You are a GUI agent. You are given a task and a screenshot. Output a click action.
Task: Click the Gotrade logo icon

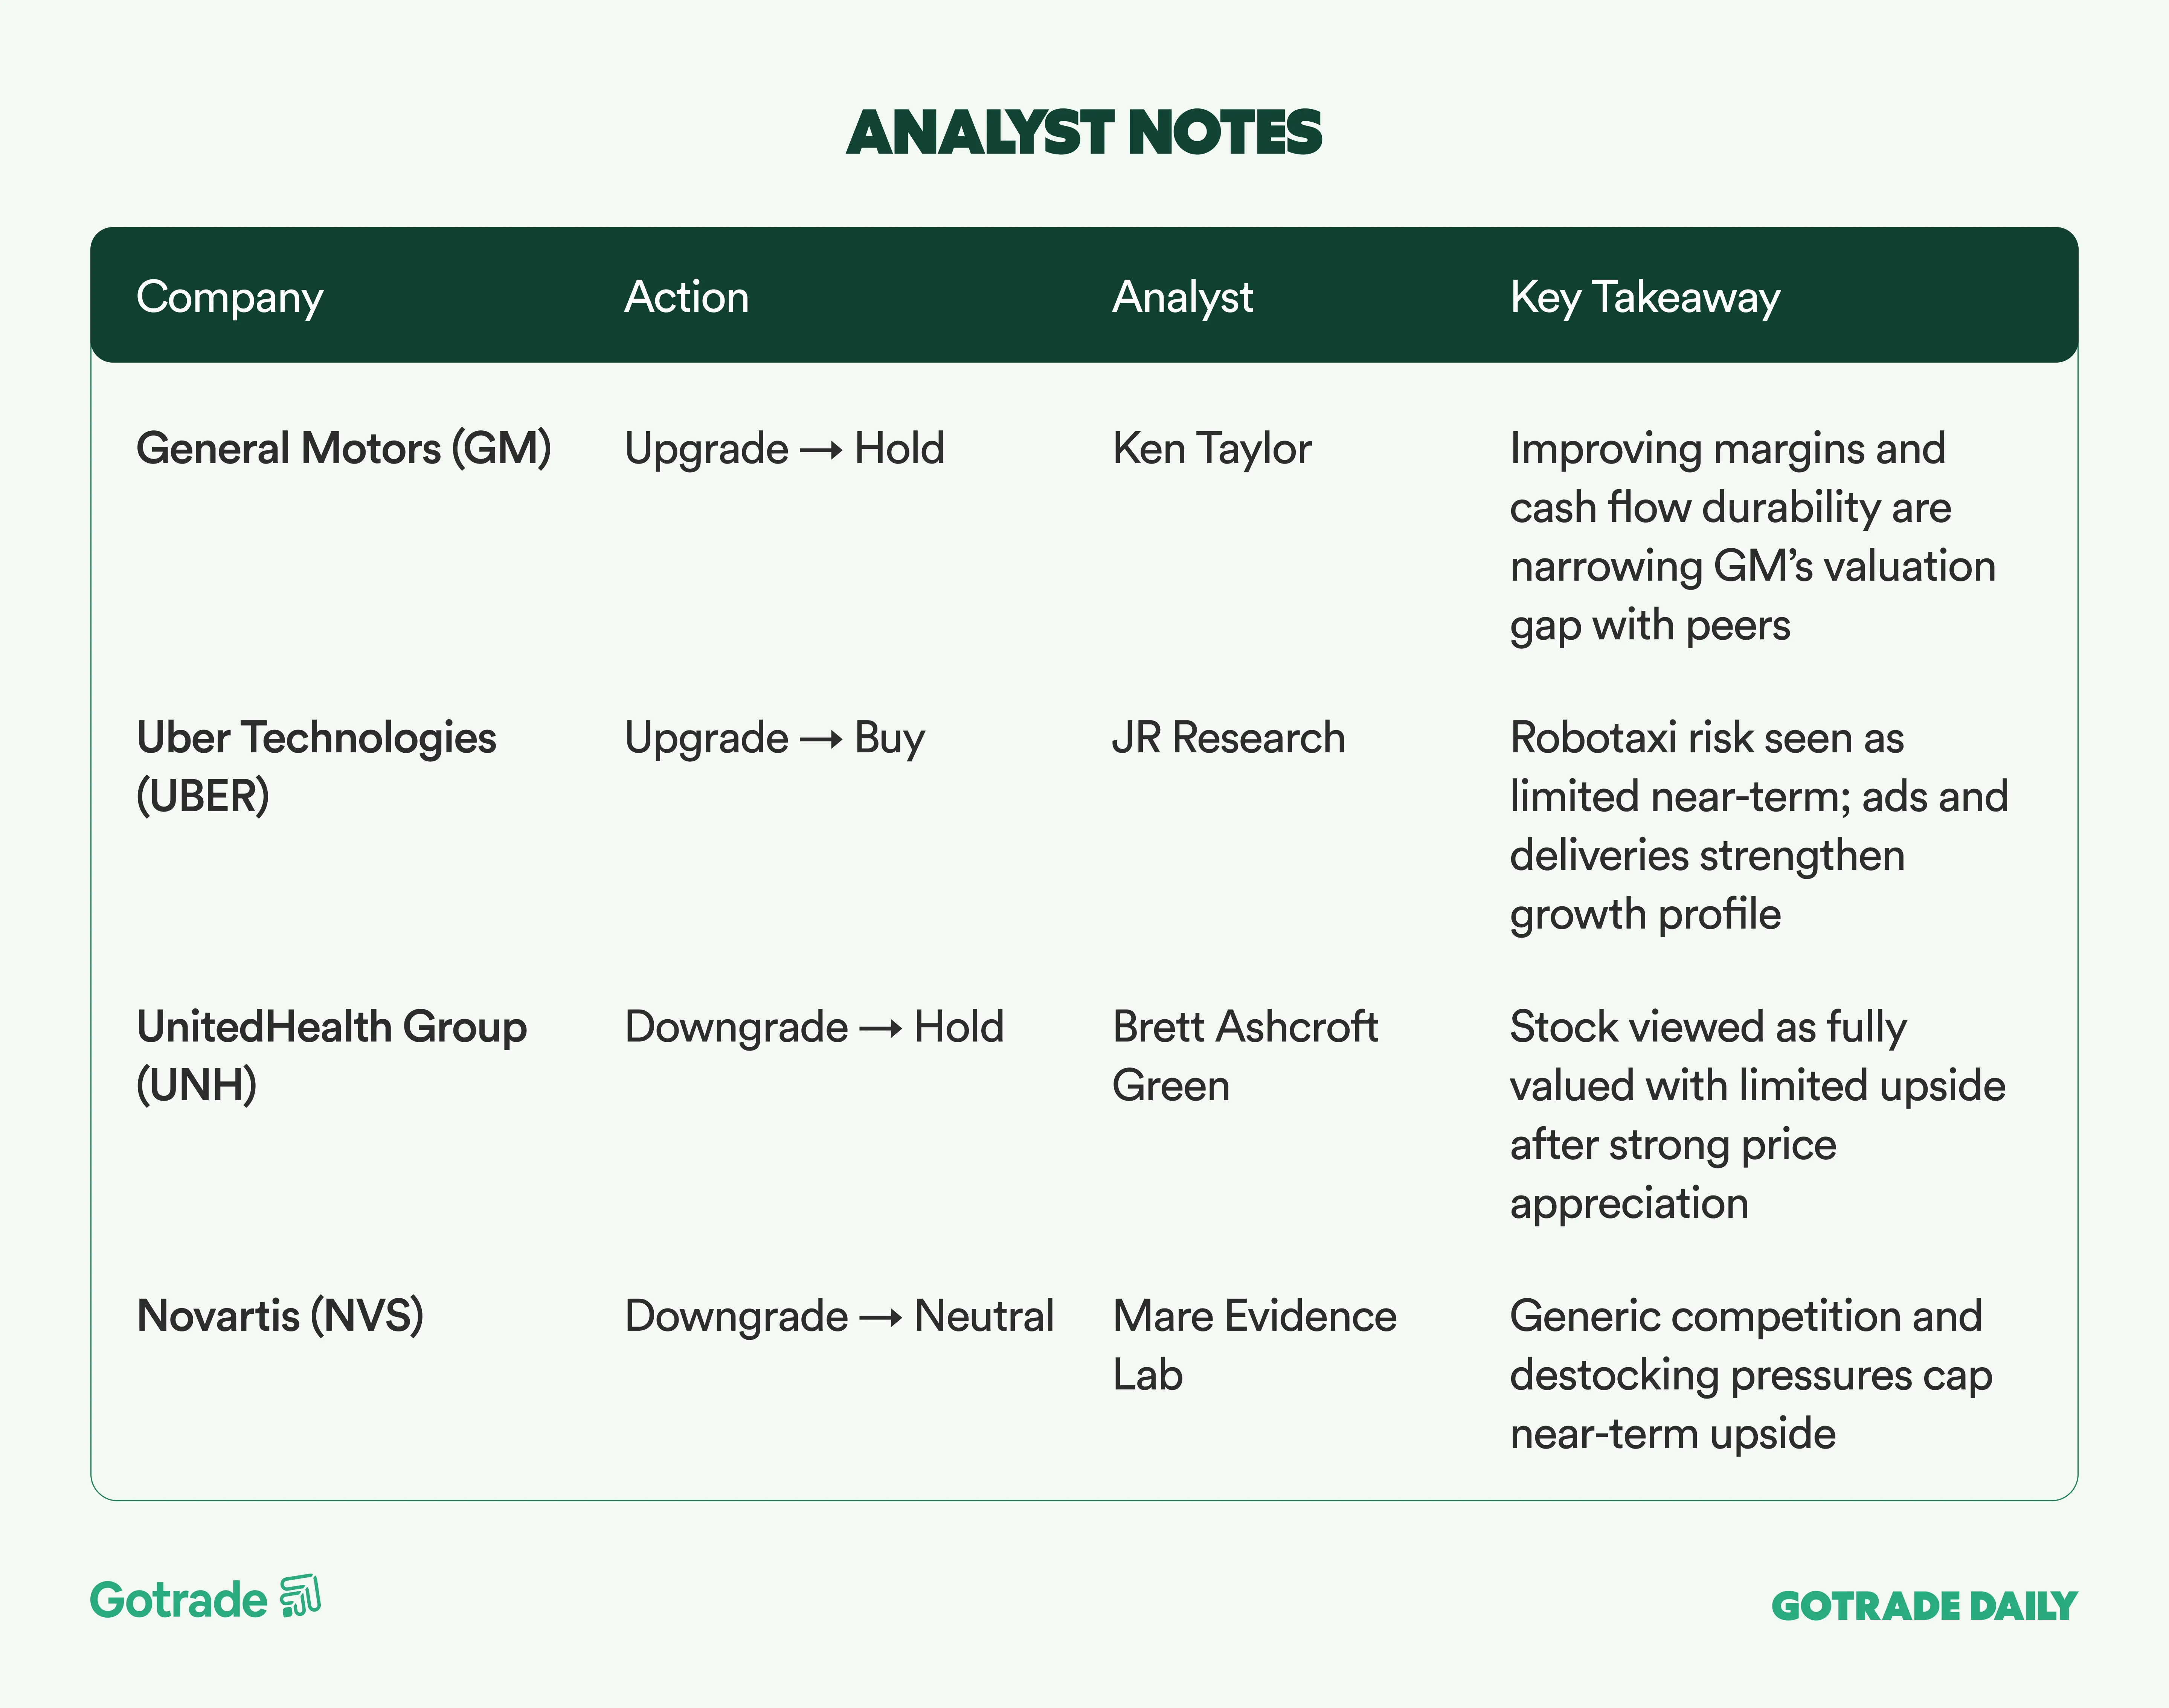pos(300,1596)
